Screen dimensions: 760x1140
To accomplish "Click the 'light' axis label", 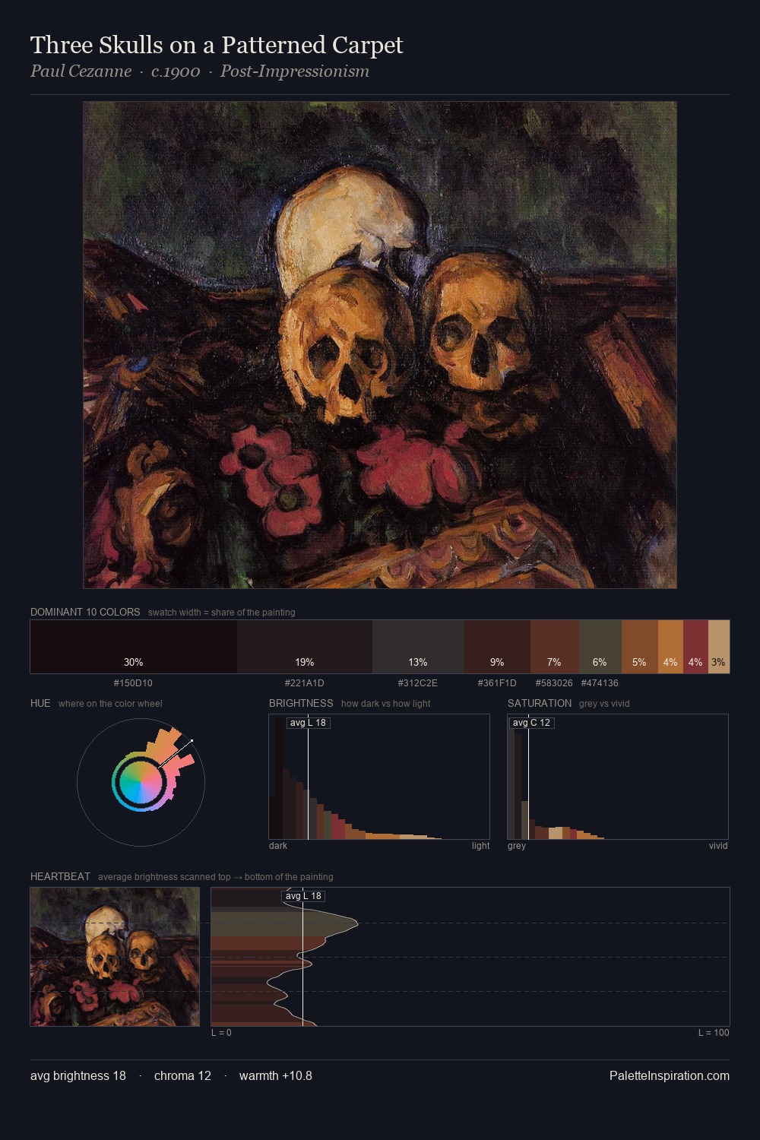I will 480,846.
